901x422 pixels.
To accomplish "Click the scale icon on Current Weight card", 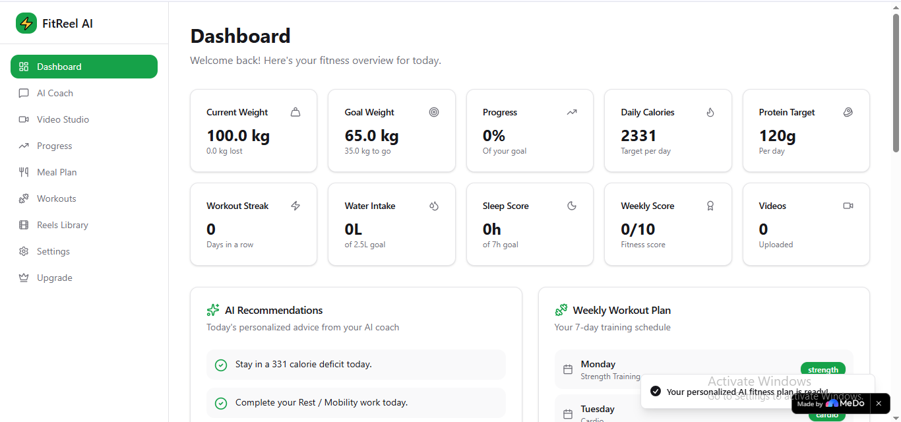I will 295,112.
